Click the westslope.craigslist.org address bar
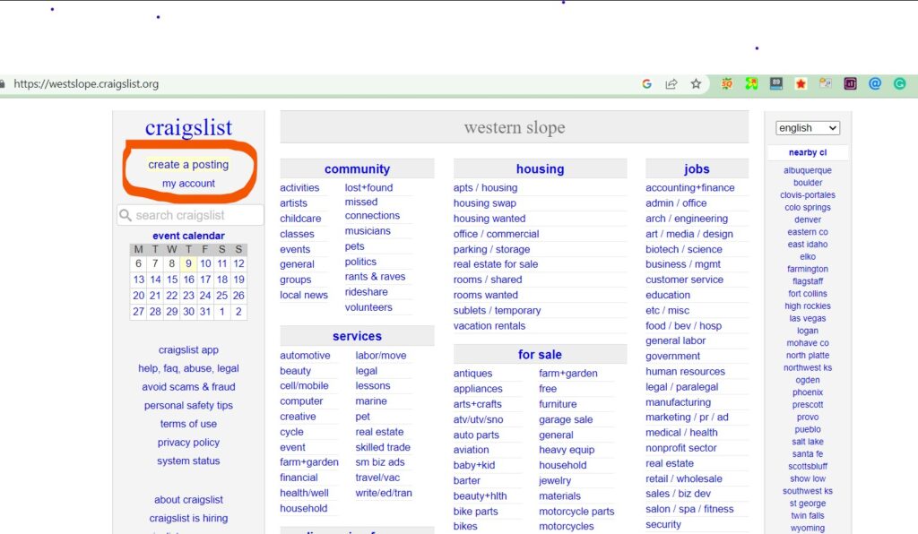Screen dimensions: 918x534 [x=86, y=83]
